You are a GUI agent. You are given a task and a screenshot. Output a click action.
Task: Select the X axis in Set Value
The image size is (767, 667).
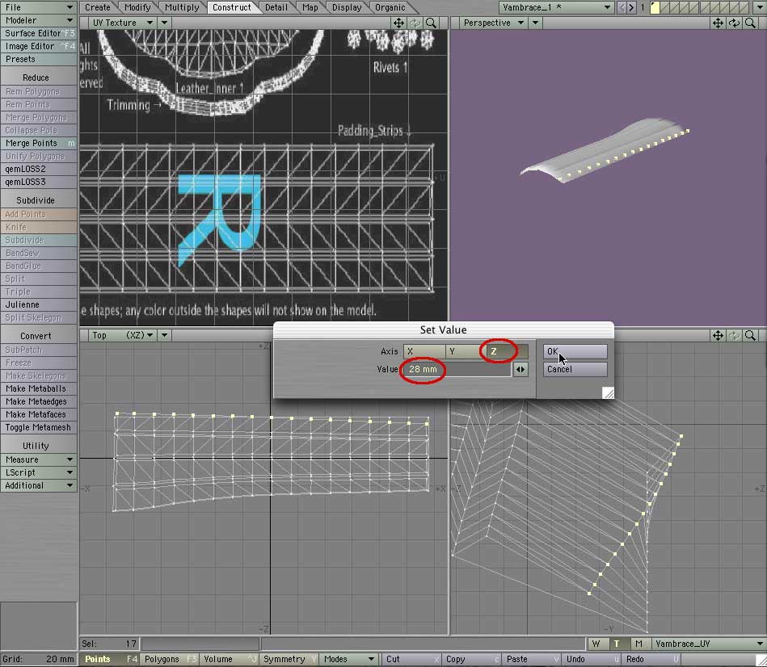[424, 351]
